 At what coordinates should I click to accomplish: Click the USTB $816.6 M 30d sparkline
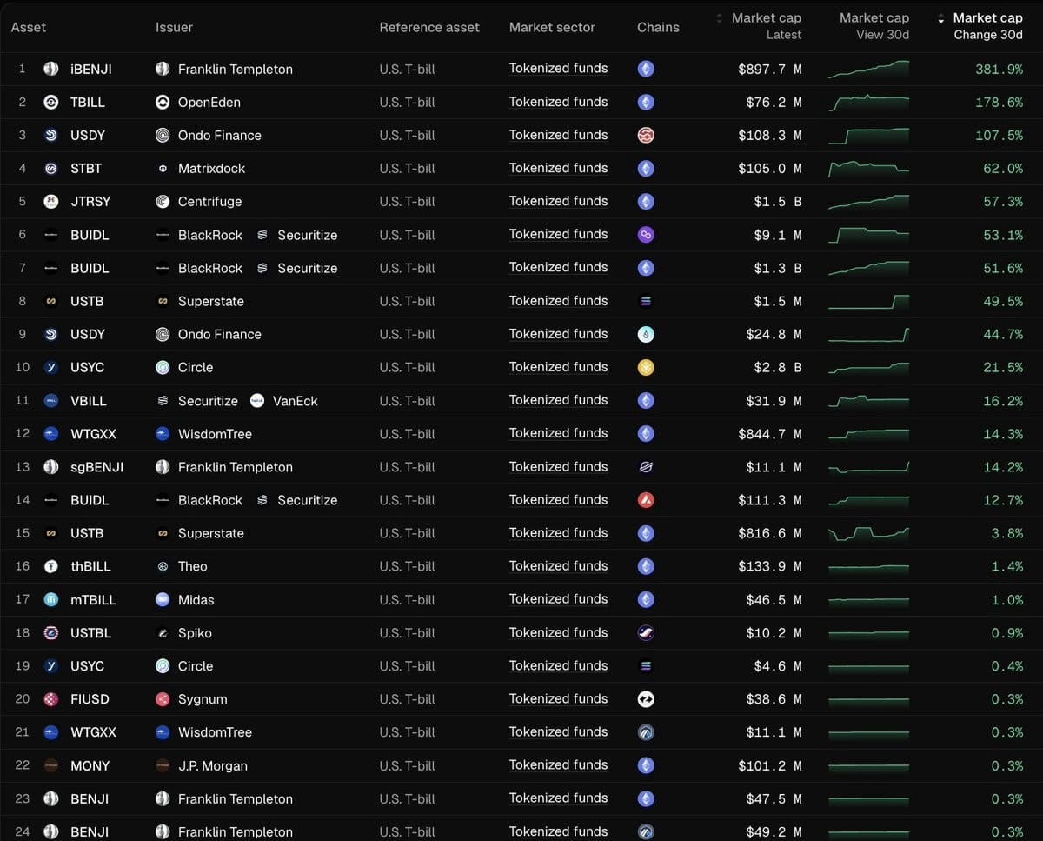(x=869, y=533)
